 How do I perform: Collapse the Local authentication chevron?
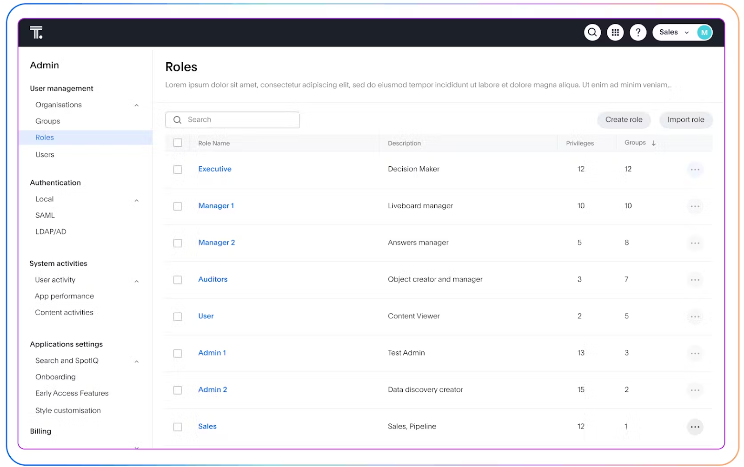click(137, 201)
